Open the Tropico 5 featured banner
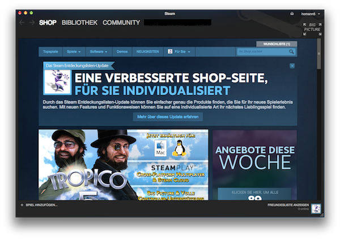 coord(124,165)
